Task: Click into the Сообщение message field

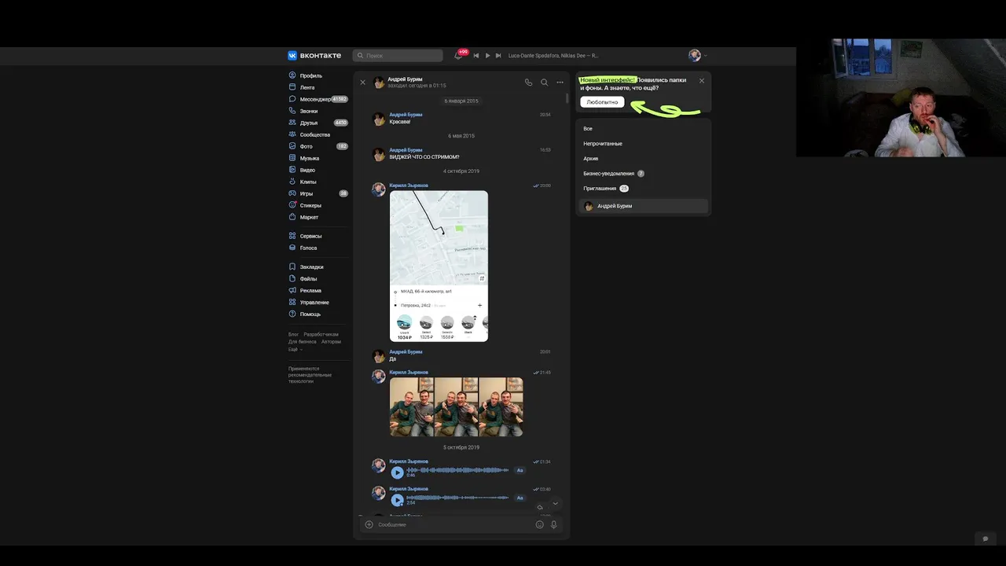Action: point(453,524)
